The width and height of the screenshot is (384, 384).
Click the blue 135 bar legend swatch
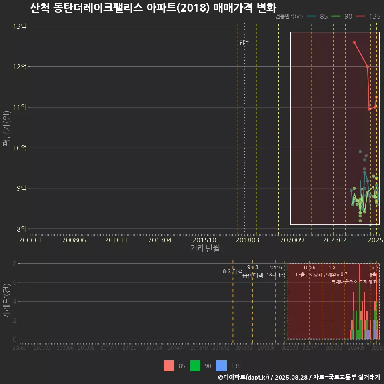tap(221, 366)
